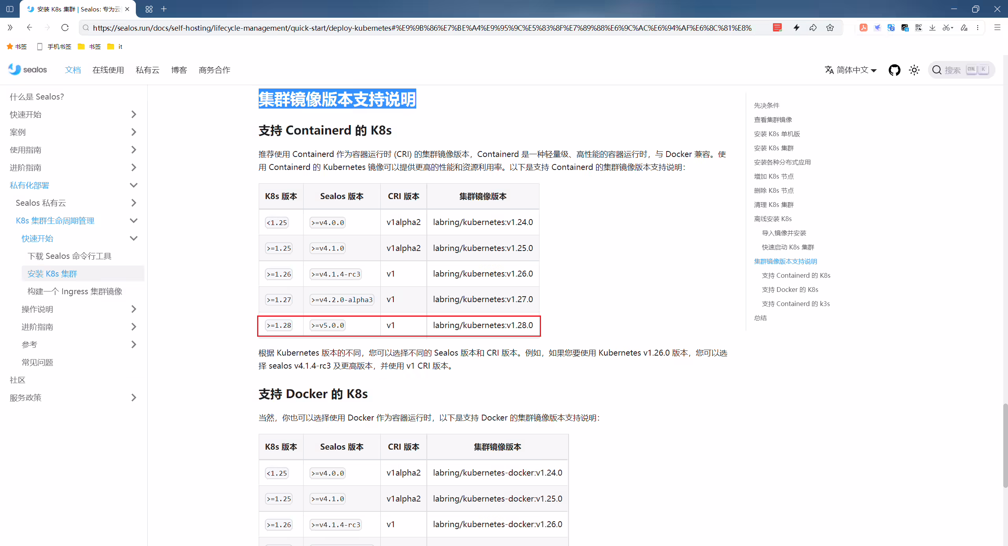Expand the Sealos 私有云 sidebar chevron

click(x=133, y=203)
